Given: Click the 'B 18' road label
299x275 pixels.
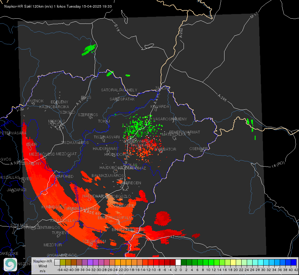Looking at the screenshot, I should (117, 28).
